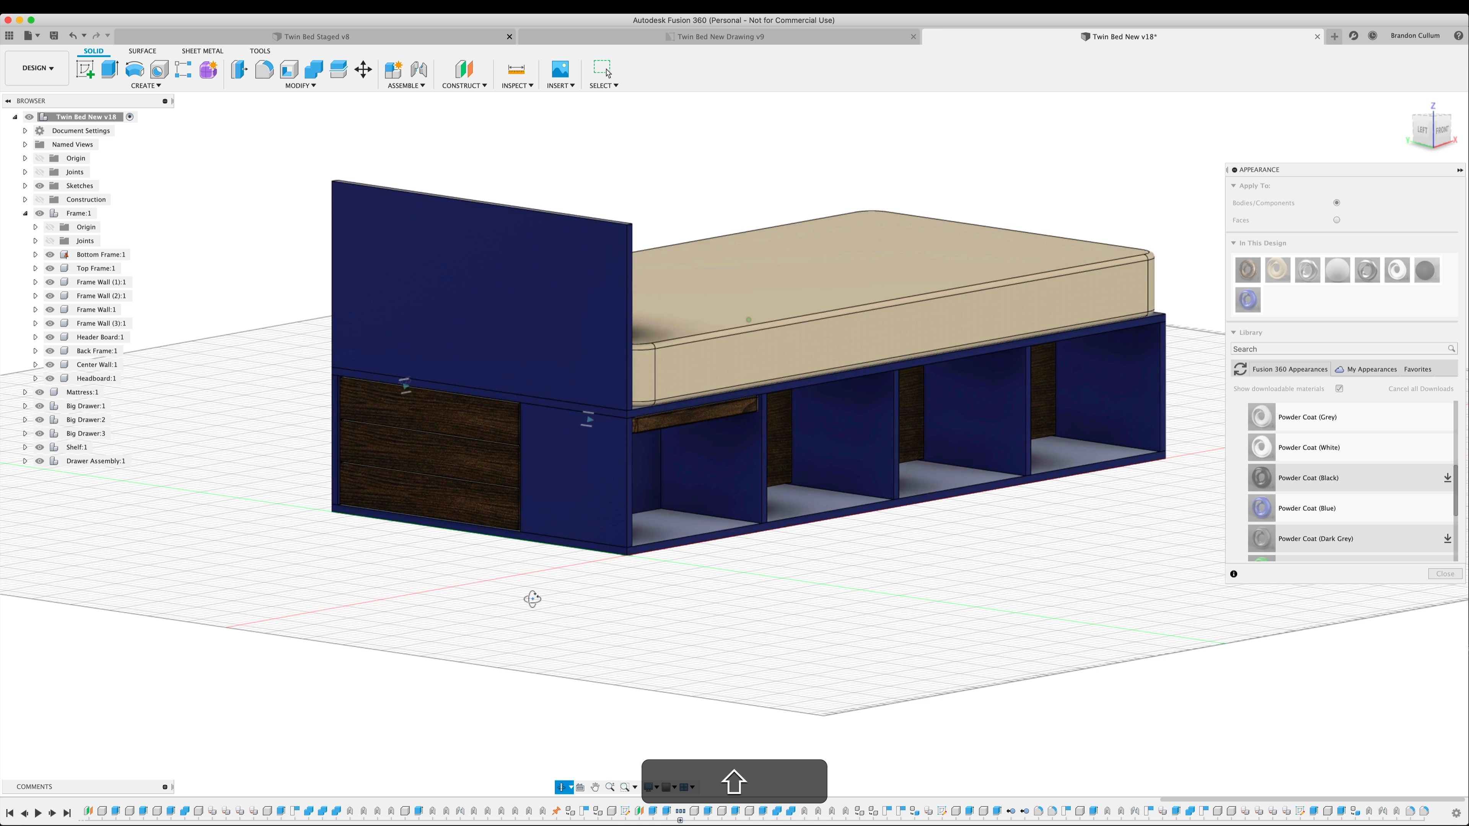Open the MODIFY dropdown menu
1469x826 pixels.
click(x=301, y=86)
